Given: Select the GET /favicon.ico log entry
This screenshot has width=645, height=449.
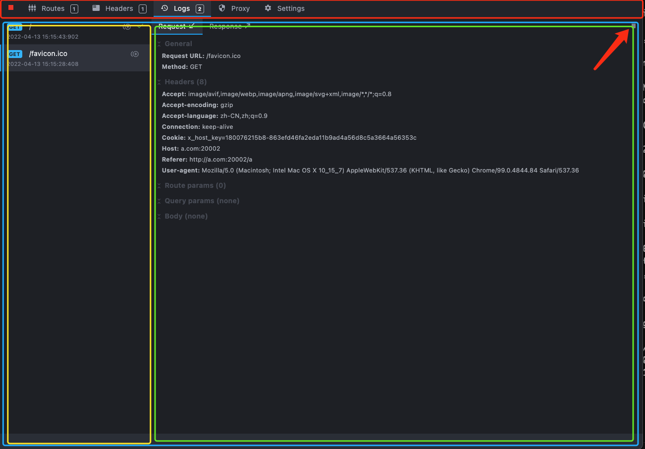Looking at the screenshot, I should pos(75,58).
